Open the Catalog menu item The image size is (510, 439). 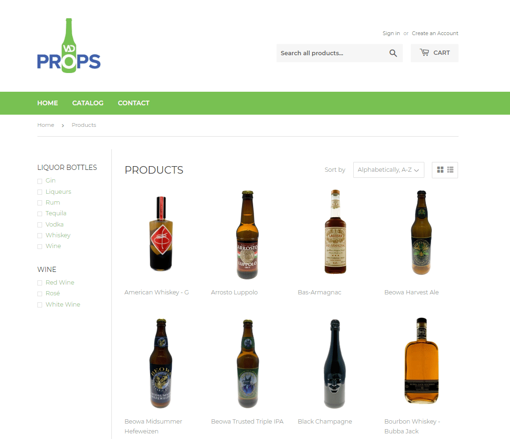87,103
